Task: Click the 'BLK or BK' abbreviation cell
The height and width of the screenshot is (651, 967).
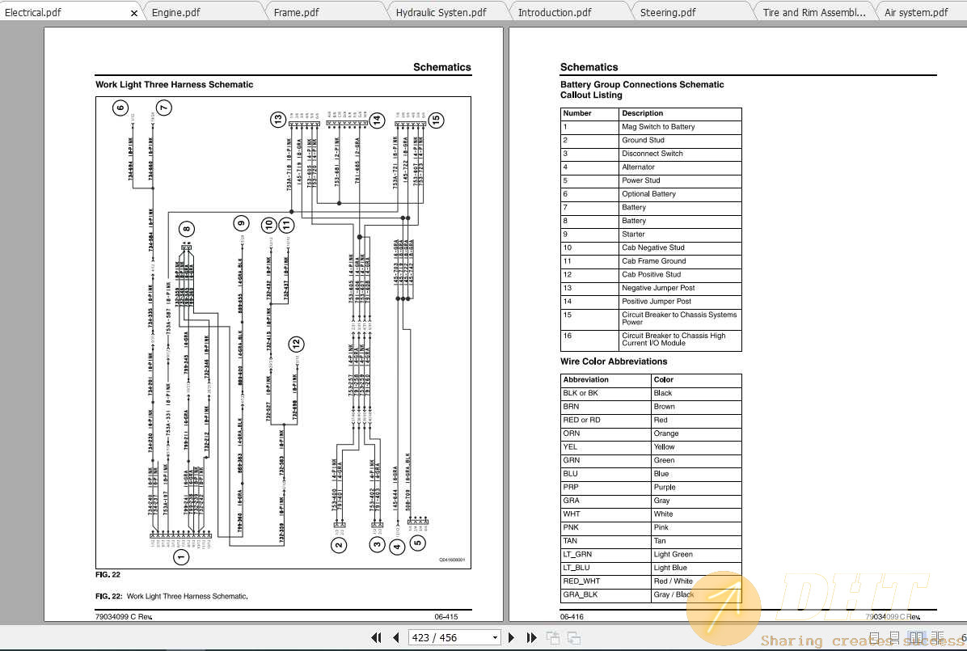Action: coord(605,394)
